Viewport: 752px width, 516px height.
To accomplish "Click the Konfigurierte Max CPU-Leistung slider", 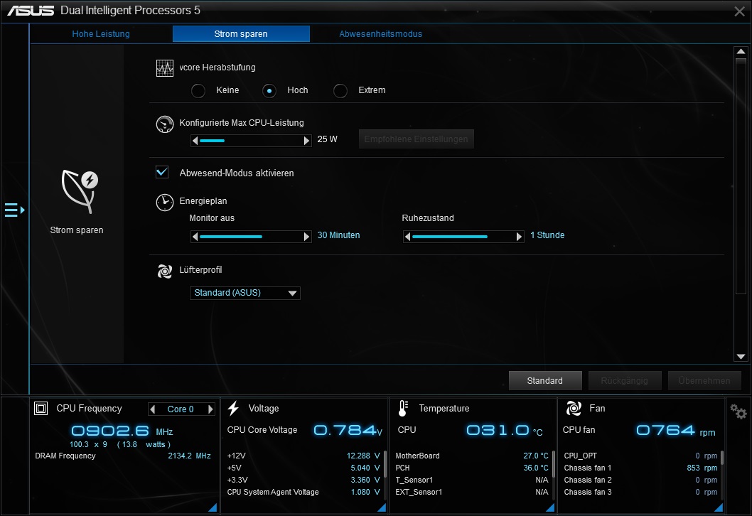I will coord(251,141).
